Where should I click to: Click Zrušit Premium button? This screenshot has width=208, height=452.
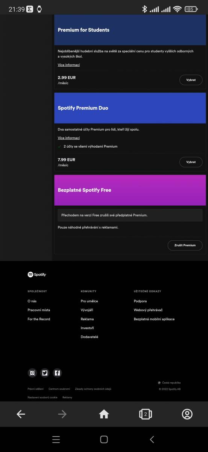point(185,245)
